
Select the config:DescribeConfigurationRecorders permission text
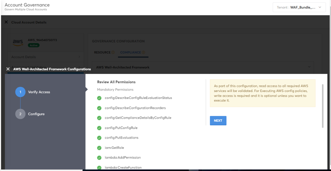(135, 108)
